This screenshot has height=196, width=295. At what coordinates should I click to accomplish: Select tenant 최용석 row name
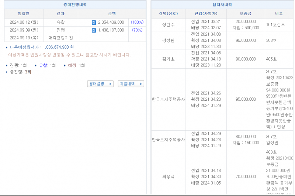169,176
